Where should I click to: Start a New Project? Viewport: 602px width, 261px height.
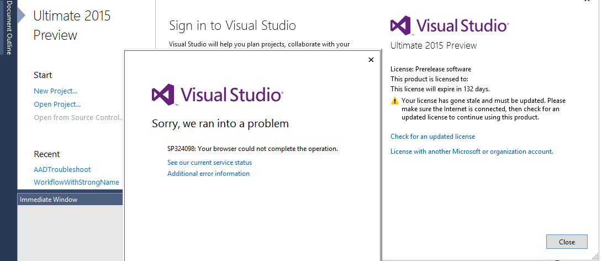tap(56, 91)
